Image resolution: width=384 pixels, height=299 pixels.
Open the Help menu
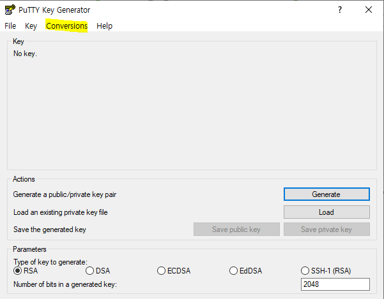[x=104, y=26]
